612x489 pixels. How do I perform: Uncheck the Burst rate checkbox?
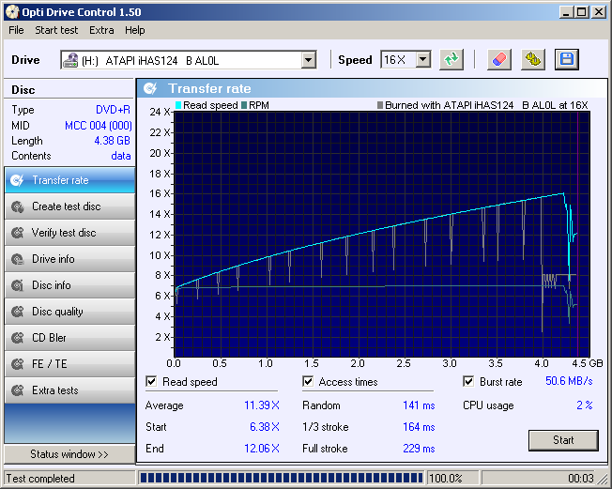click(468, 381)
